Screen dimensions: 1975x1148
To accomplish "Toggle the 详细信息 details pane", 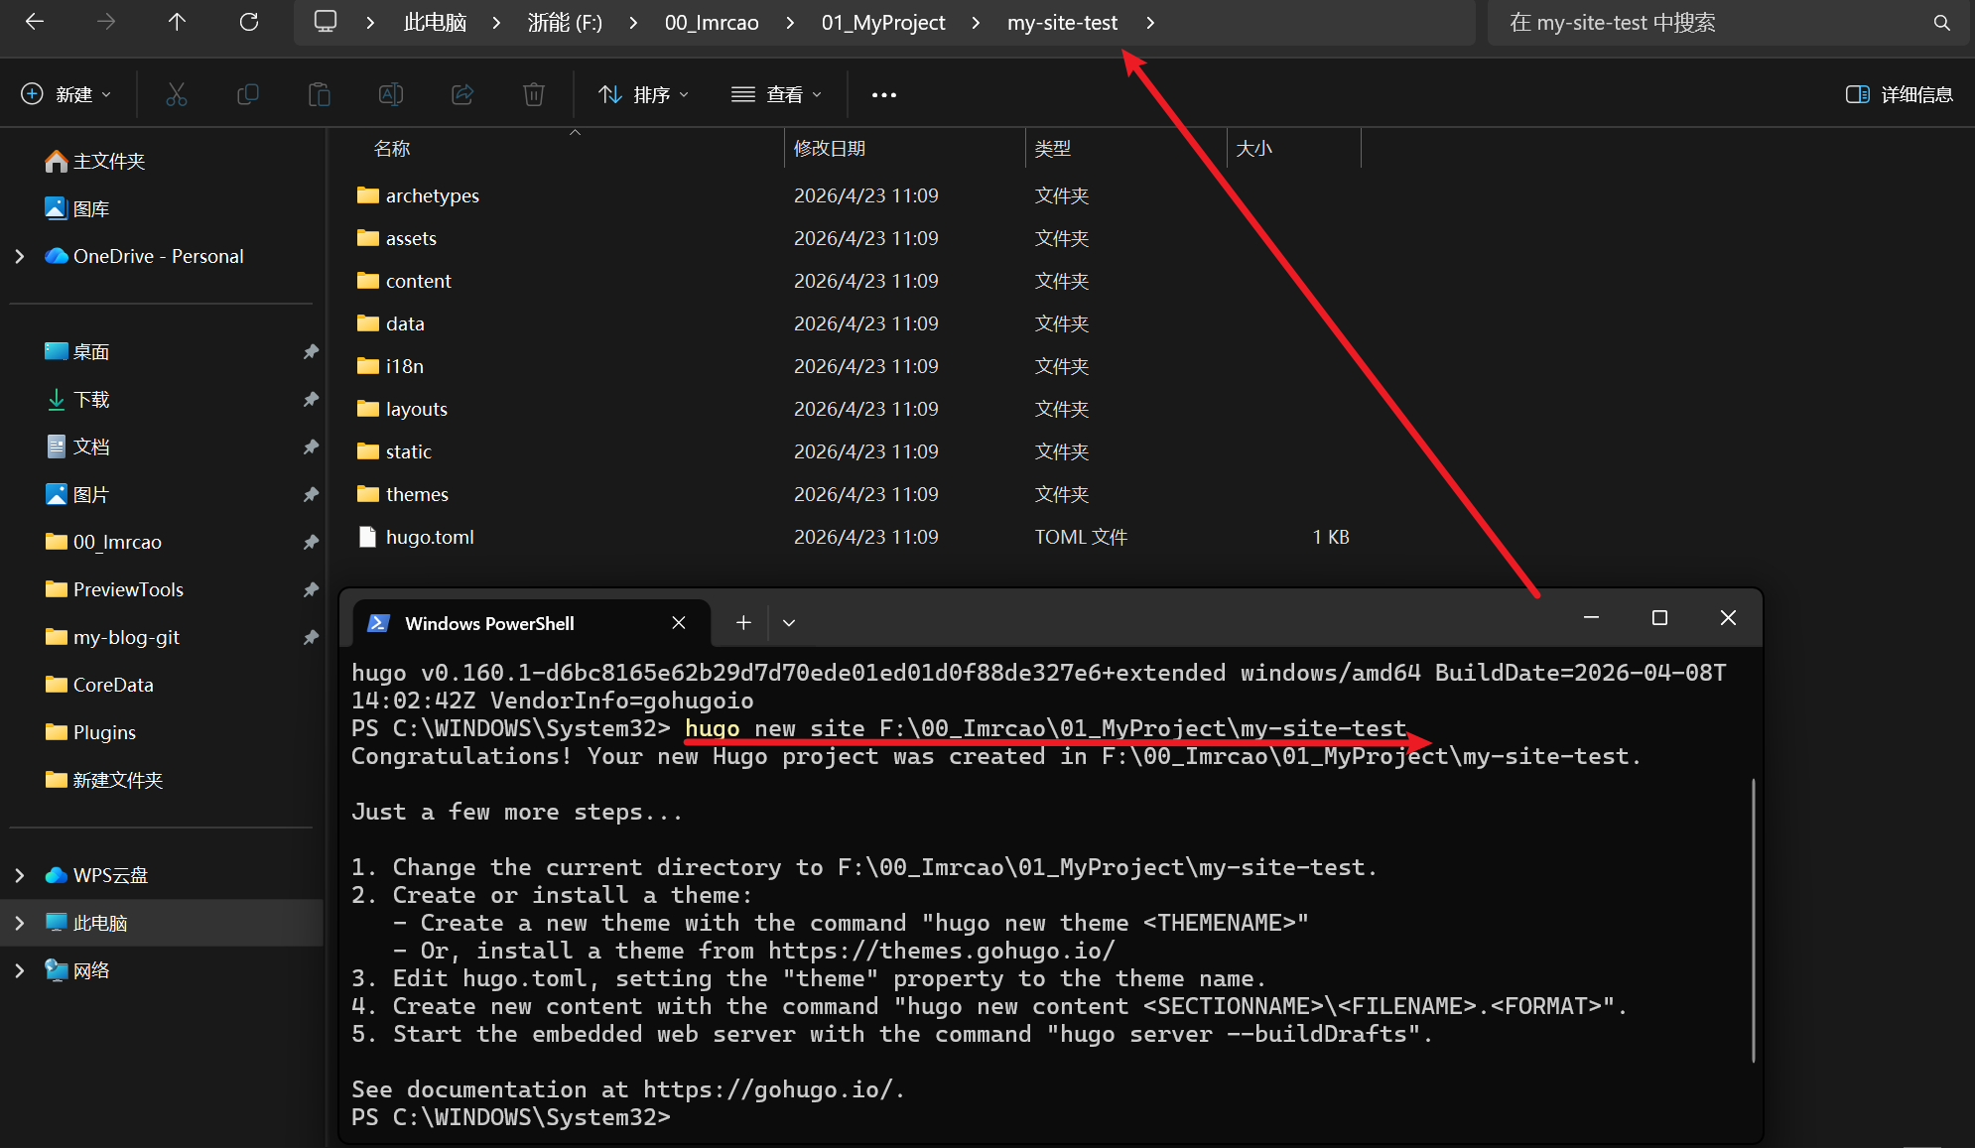I will (x=1899, y=94).
